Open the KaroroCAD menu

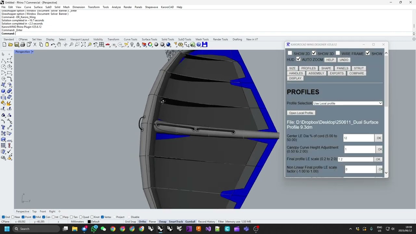click(167, 7)
